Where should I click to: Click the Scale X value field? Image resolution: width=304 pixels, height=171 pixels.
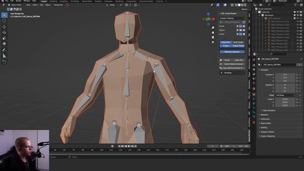pyautogui.click(x=285, y=99)
